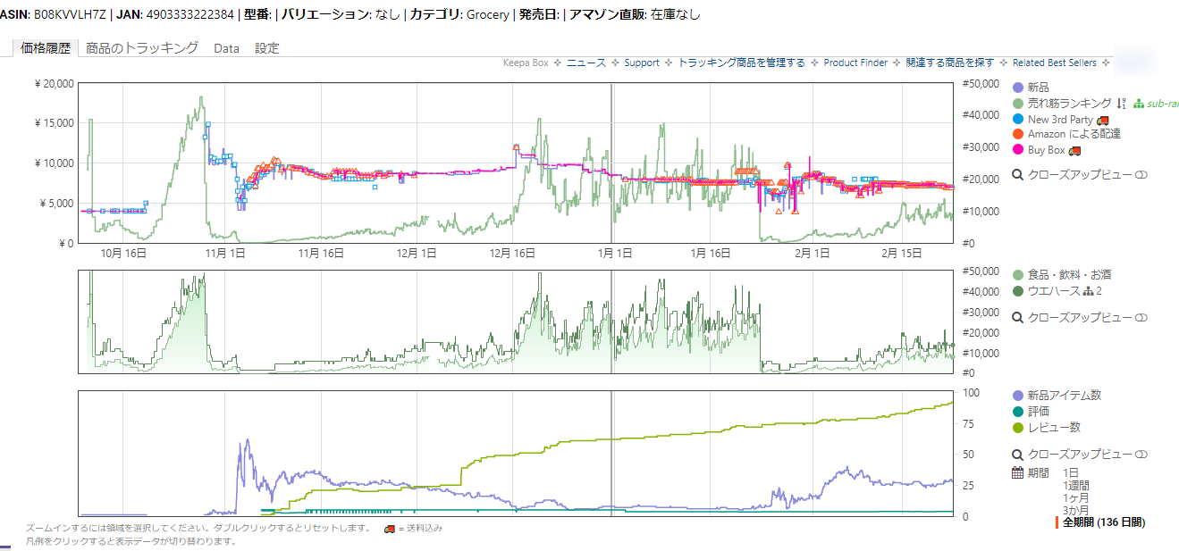
Task: Select the 1週間 time range
Action: point(1076,485)
